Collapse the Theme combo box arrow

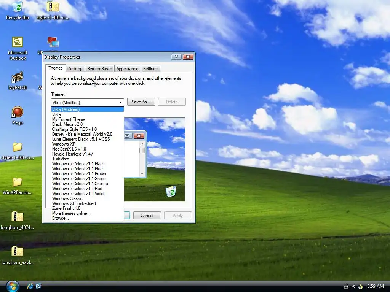(120, 103)
